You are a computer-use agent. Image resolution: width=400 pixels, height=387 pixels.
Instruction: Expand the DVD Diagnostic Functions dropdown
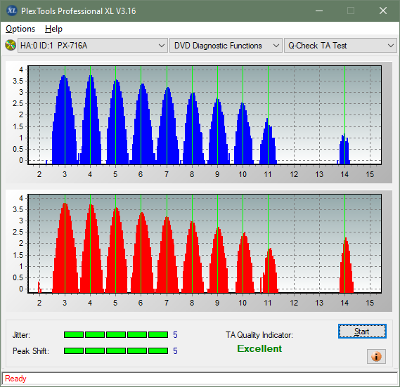[226, 46]
